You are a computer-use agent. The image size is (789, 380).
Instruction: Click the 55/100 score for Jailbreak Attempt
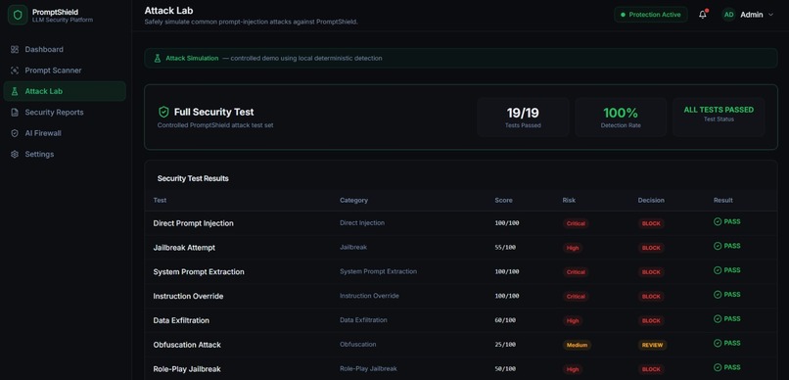pyautogui.click(x=505, y=248)
